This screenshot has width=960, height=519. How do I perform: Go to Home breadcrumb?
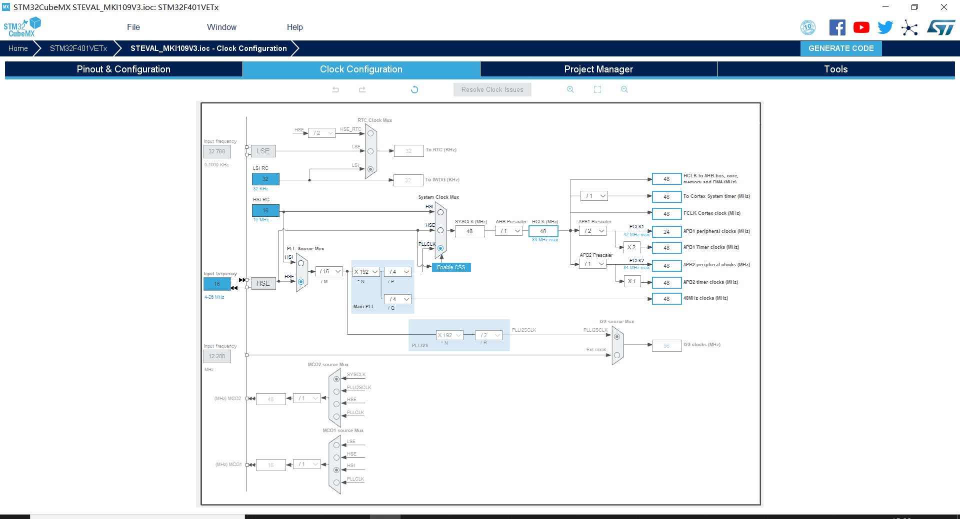18,48
